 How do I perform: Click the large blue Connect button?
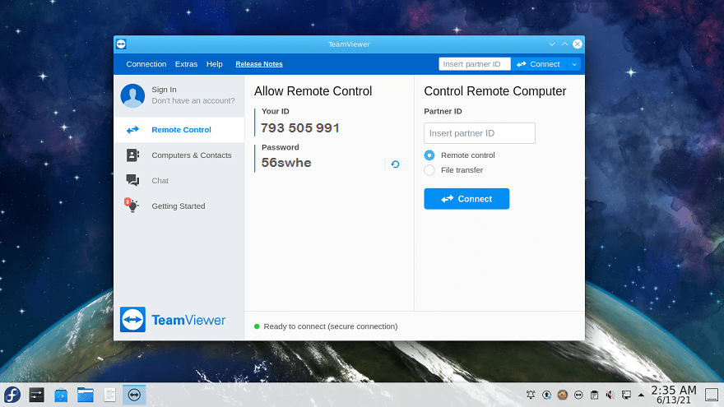click(x=466, y=198)
